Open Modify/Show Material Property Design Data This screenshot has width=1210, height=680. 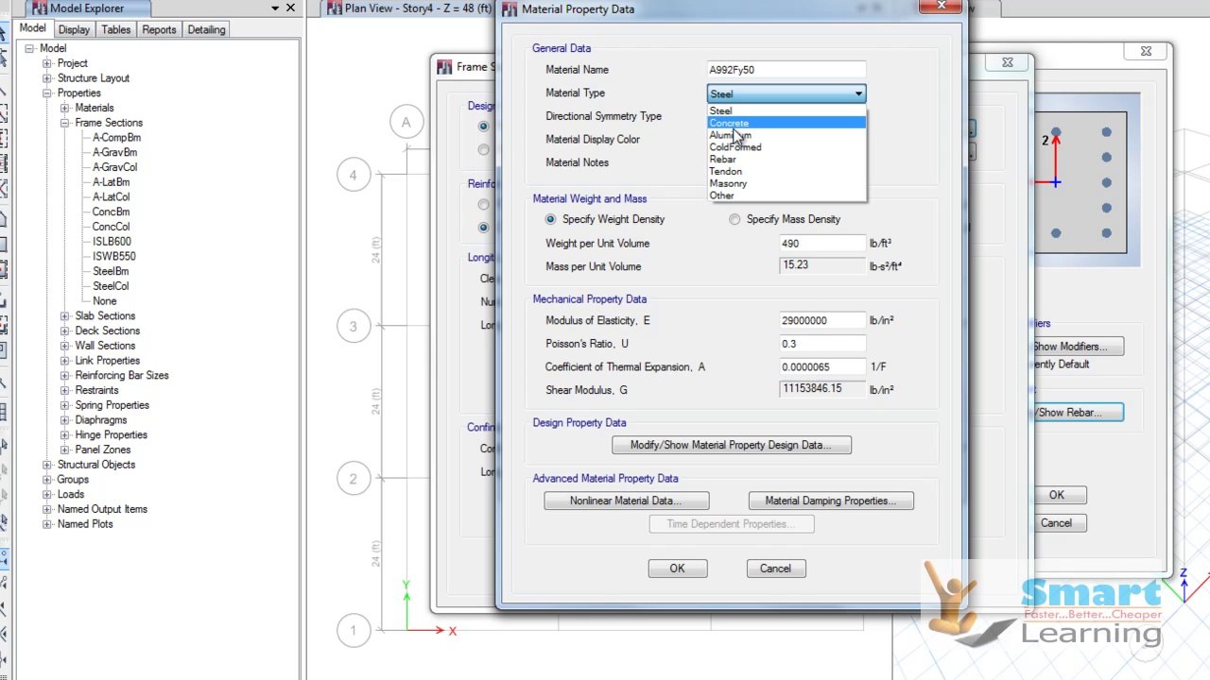click(732, 445)
